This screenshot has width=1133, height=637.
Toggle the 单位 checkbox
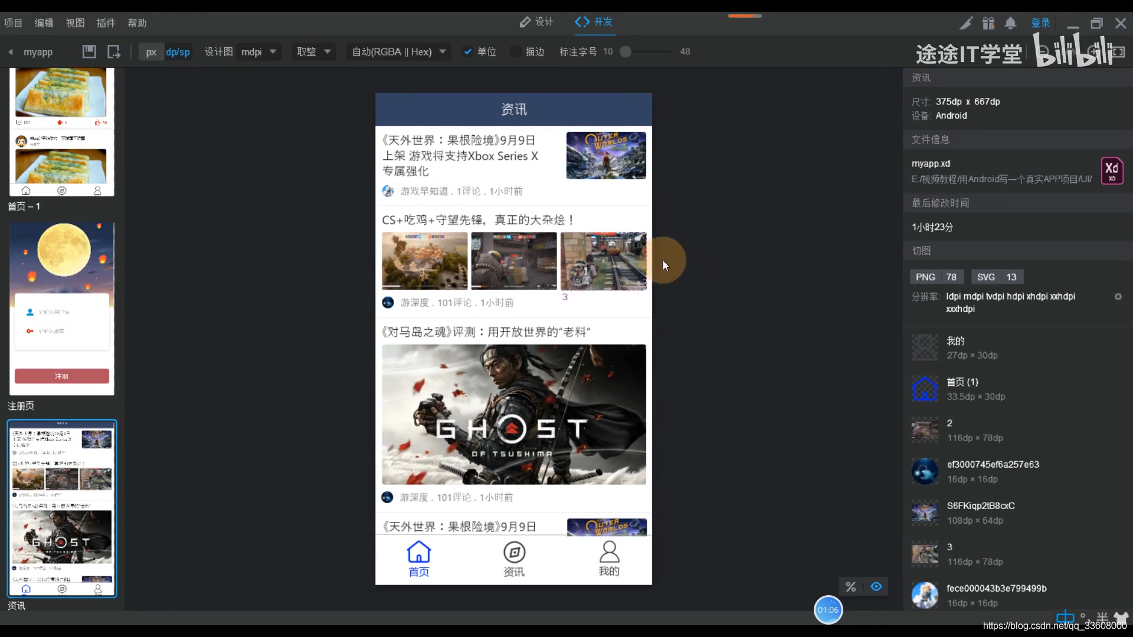[x=468, y=52]
